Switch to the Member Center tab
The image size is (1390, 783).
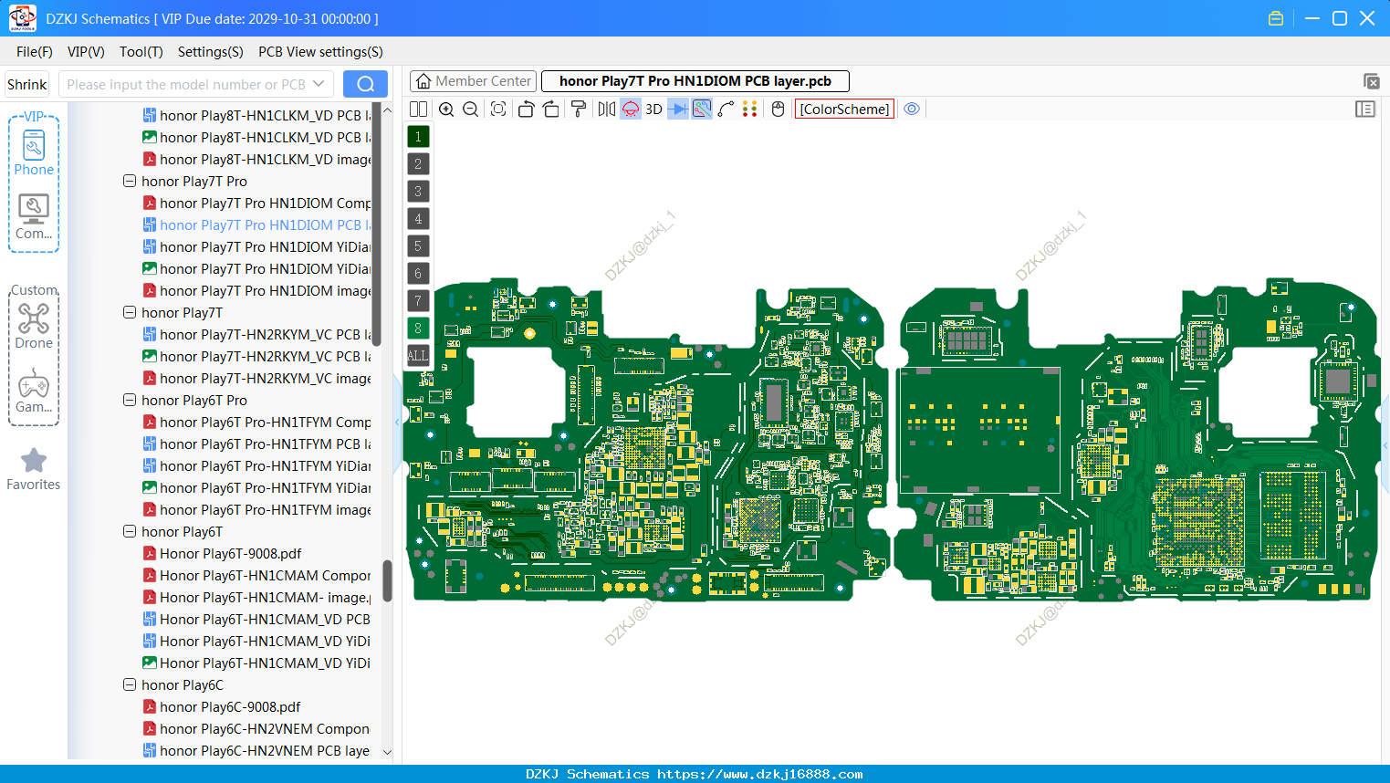tap(473, 81)
